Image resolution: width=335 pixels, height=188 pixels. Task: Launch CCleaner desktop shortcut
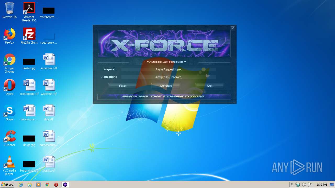click(9, 138)
